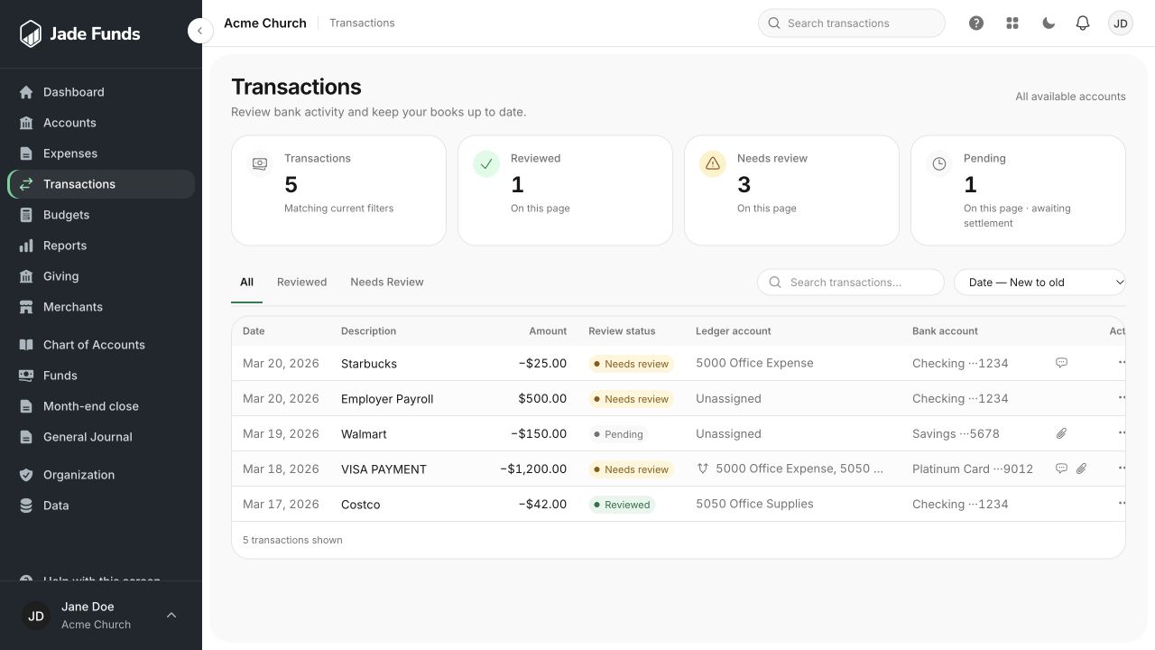The width and height of the screenshot is (1155, 650).
Task: Toggle dark mode with the moon icon
Action: 1049,23
